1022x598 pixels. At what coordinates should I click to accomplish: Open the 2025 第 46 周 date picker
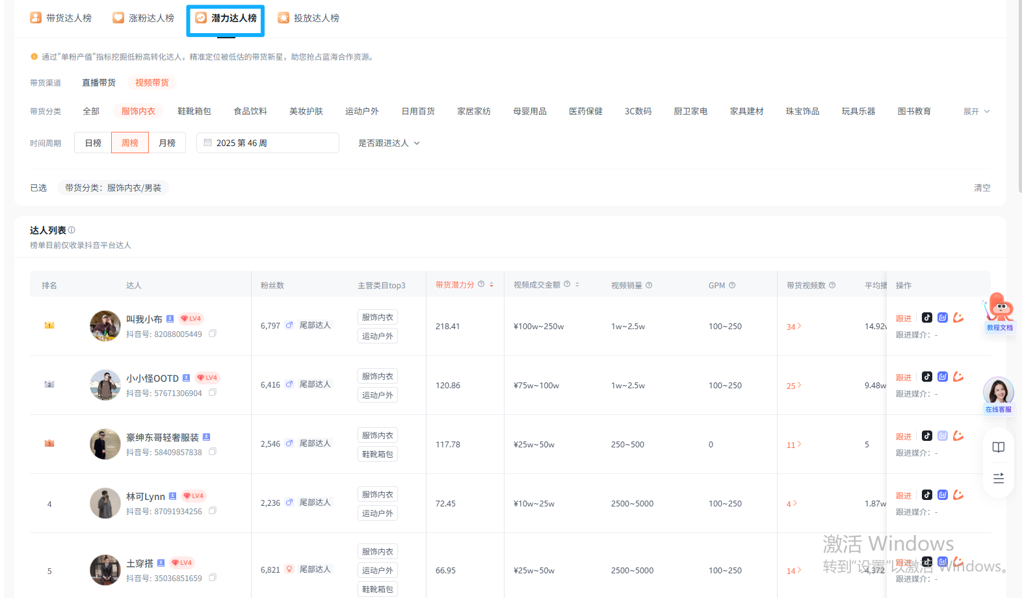[267, 143]
